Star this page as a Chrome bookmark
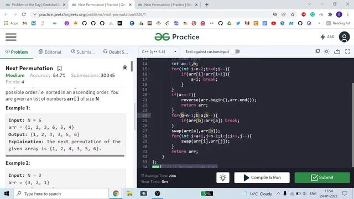The width and height of the screenshot is (354, 199). pos(293,14)
